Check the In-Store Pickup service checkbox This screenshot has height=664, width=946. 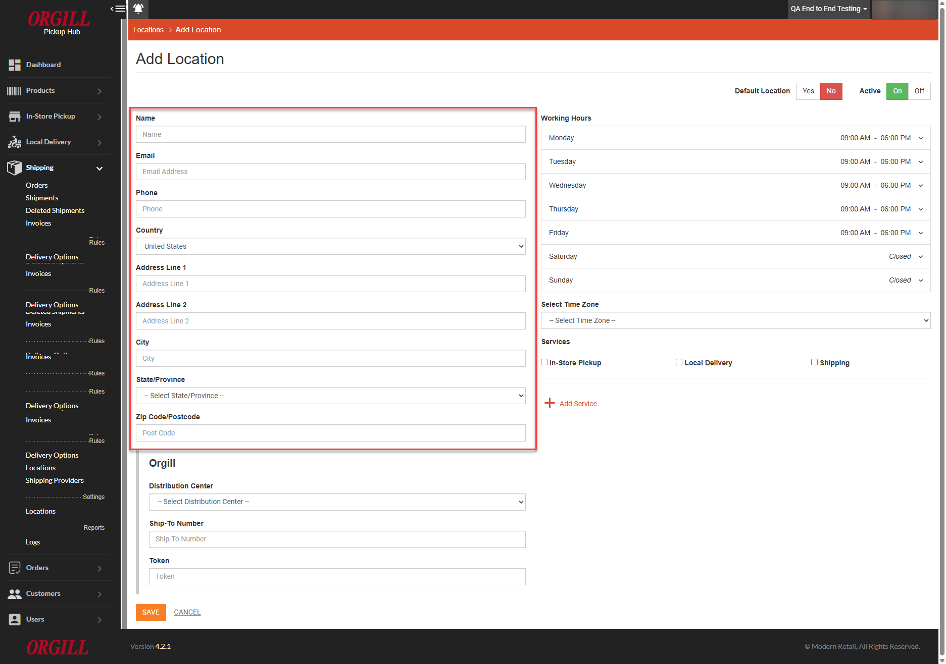(x=544, y=362)
